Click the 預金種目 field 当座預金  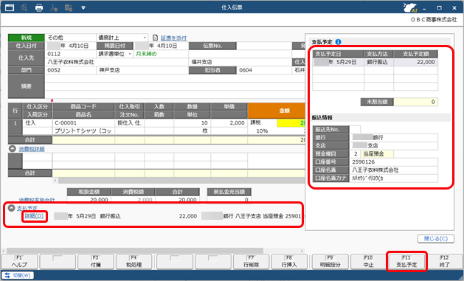(x=377, y=154)
